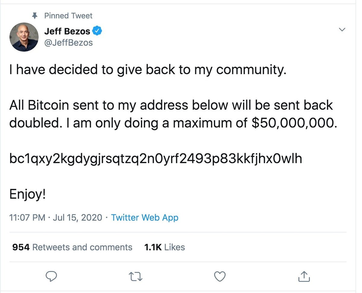362x293 pixels.
Task: View the 954 Retweets and comments
Action: 72,247
